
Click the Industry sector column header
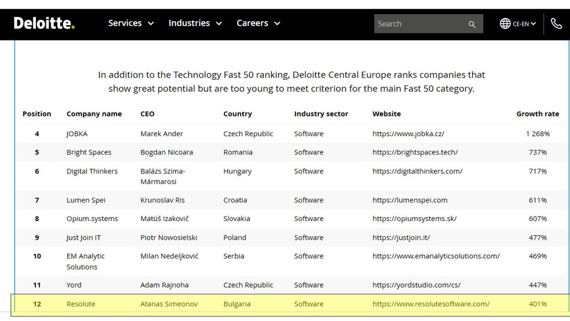(321, 114)
